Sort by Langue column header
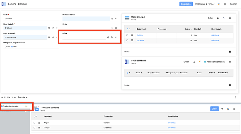The image size is (241, 134). point(48,116)
